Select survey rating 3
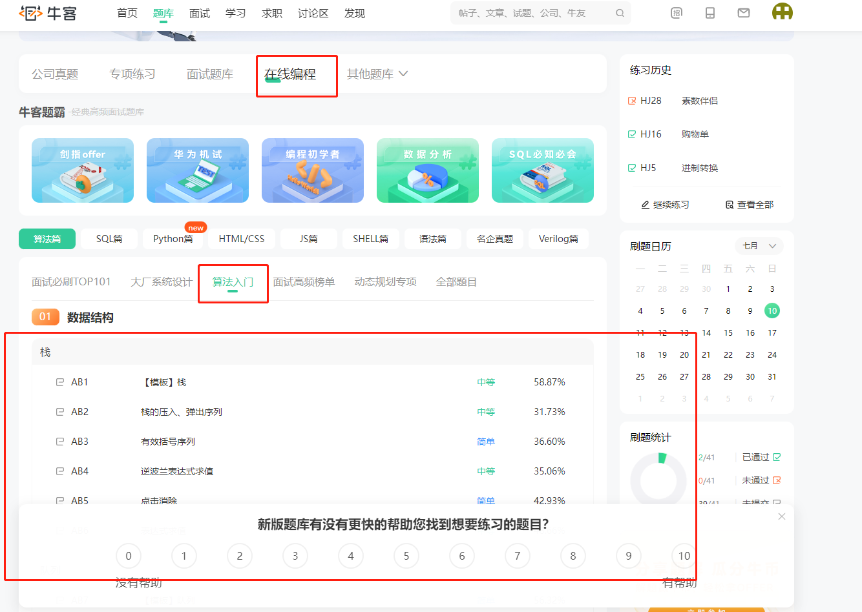This screenshot has height=612, width=862. pyautogui.click(x=295, y=556)
